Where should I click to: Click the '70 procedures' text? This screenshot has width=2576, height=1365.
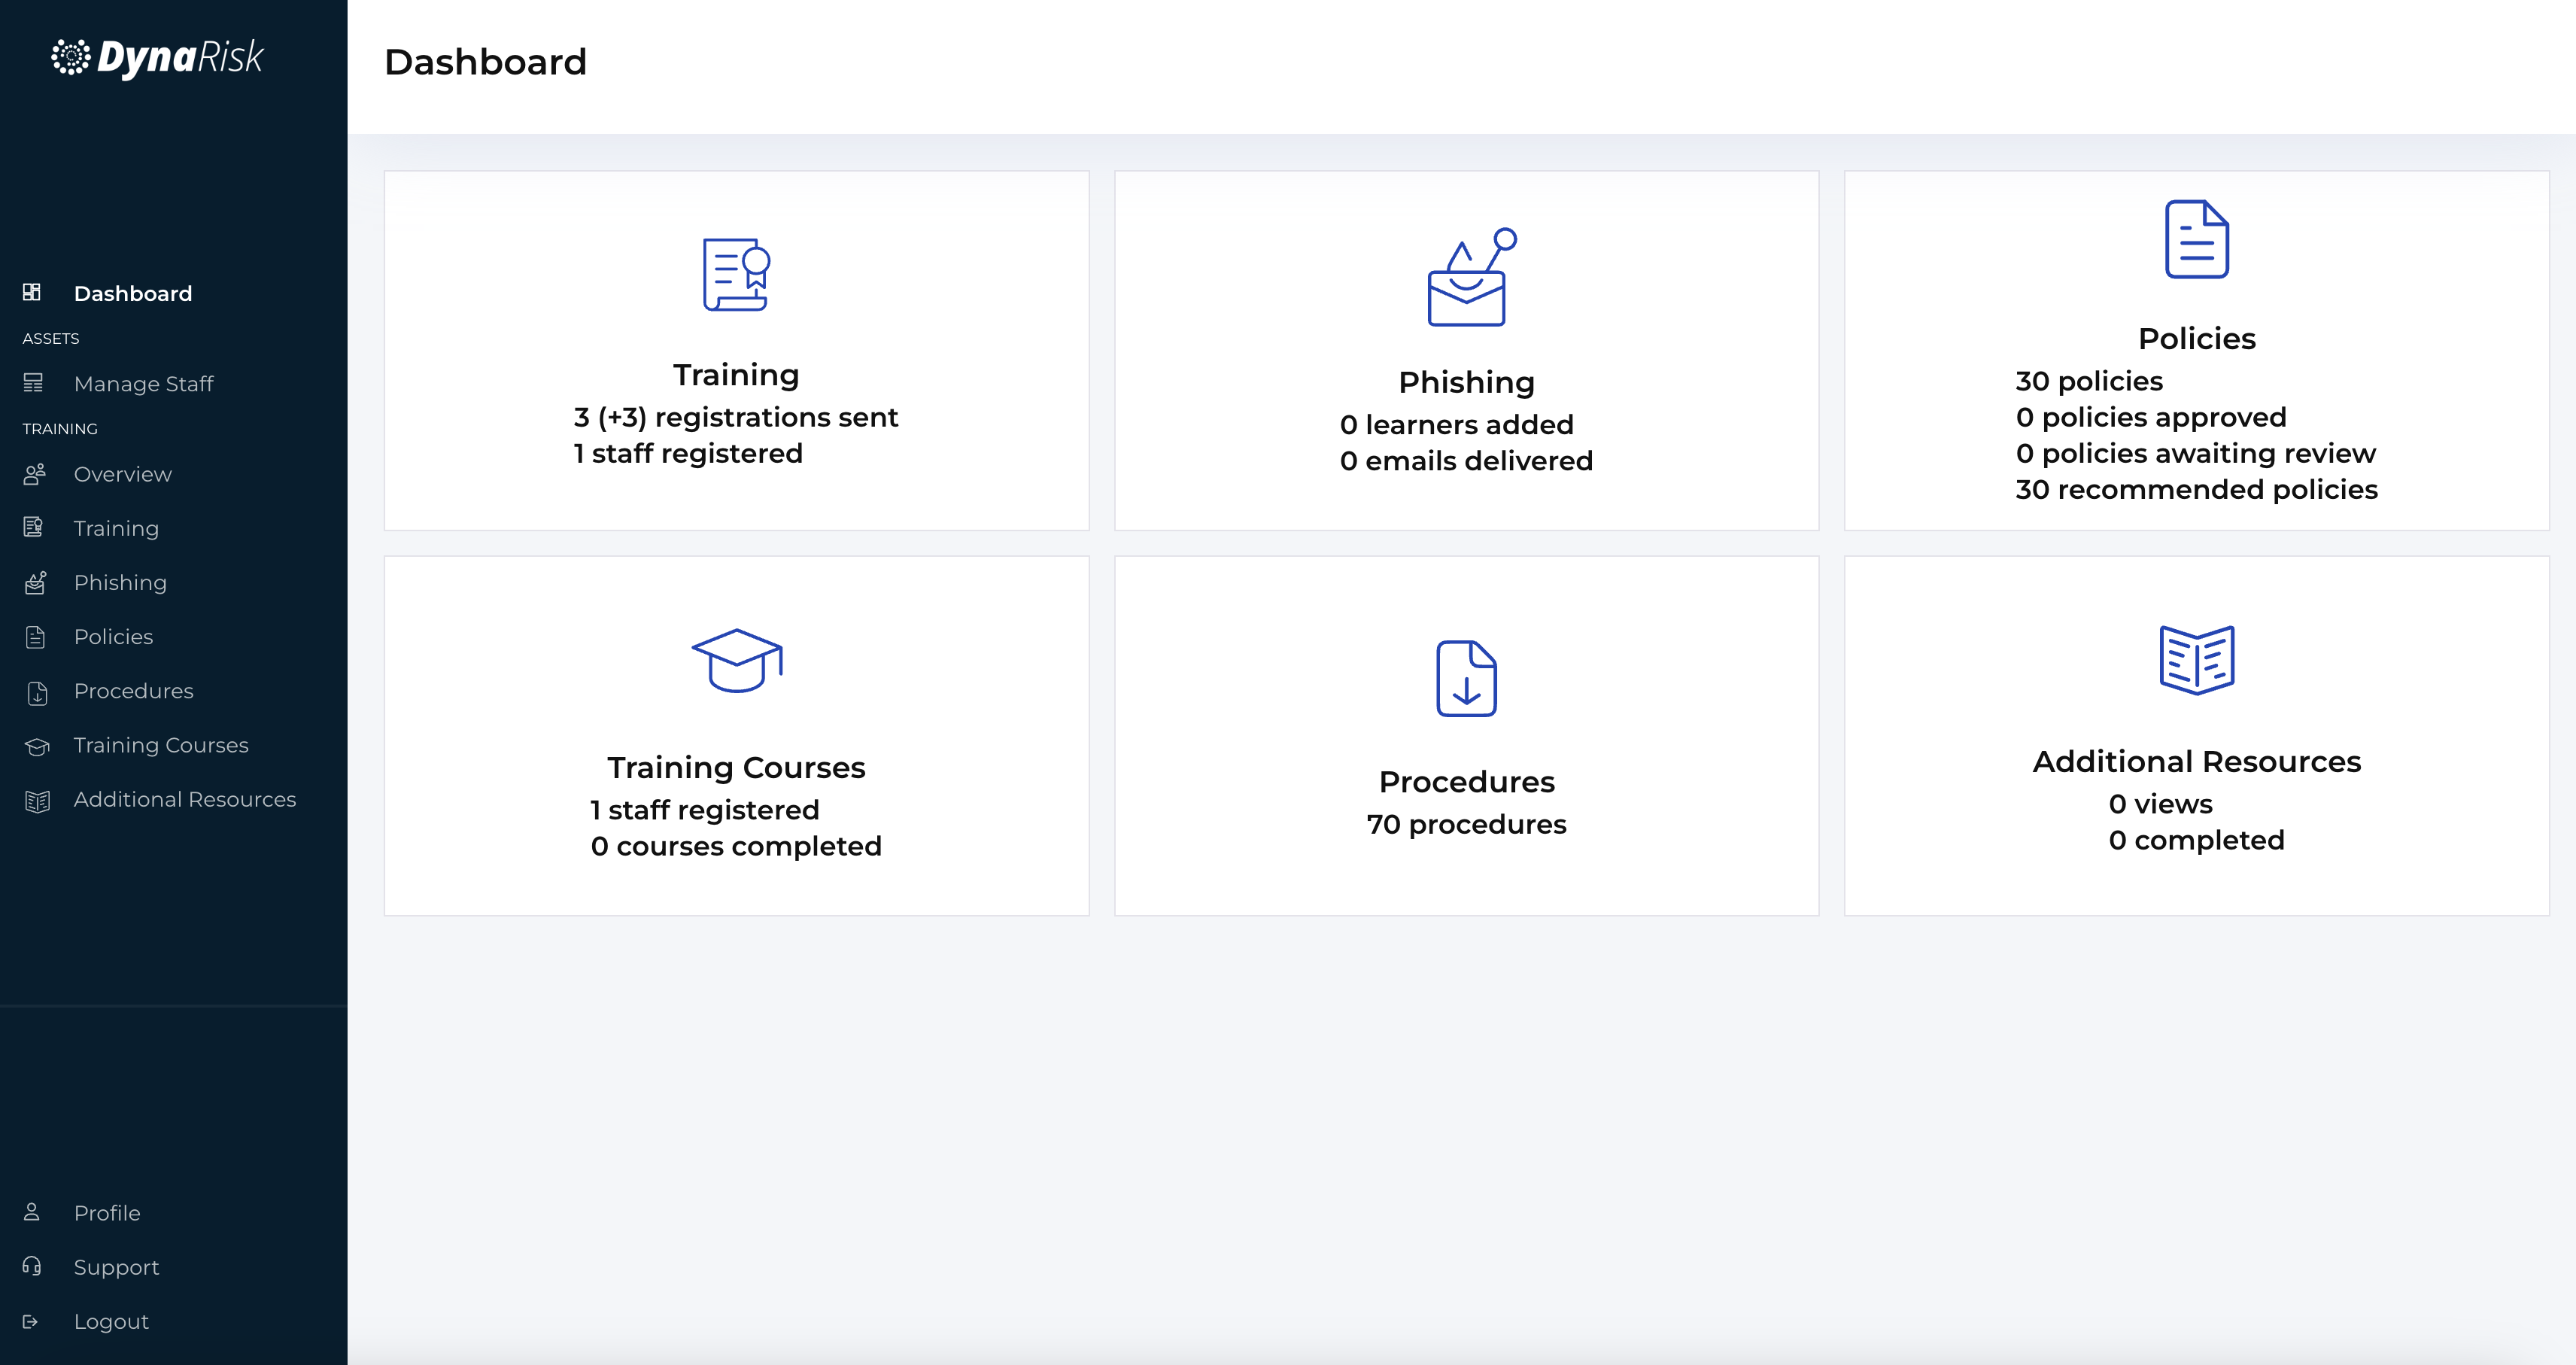(x=1466, y=824)
